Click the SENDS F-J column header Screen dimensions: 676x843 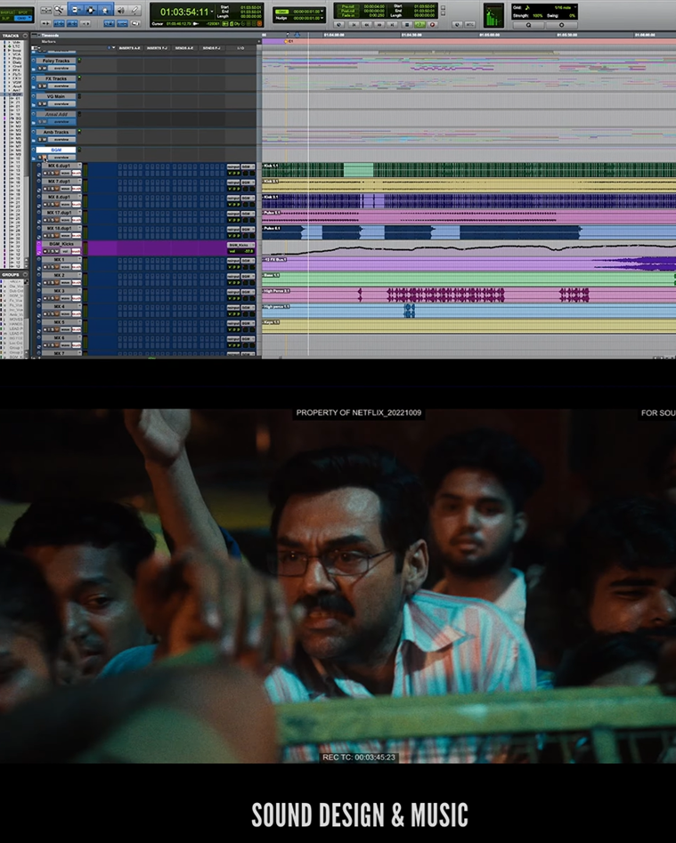211,48
